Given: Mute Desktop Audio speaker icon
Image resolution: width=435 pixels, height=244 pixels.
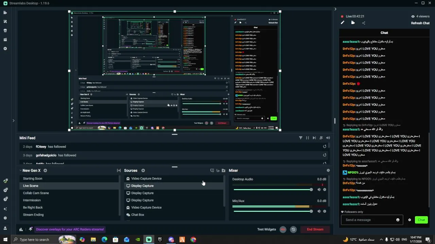Looking at the screenshot, I should click(319, 189).
